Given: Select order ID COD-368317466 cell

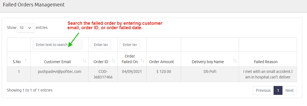Looking at the screenshot, I should click(x=103, y=74).
